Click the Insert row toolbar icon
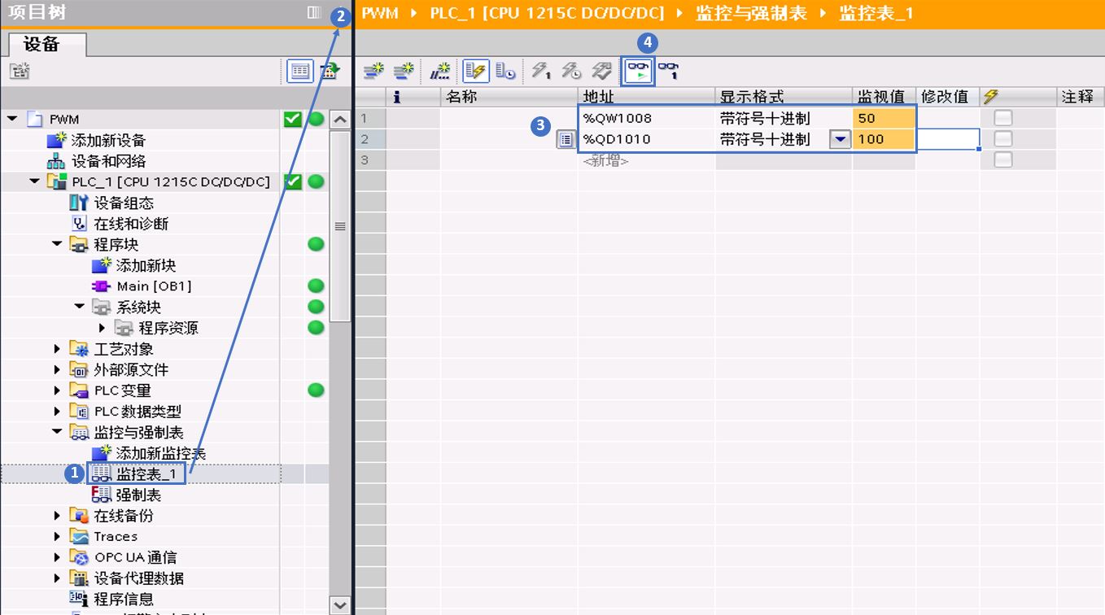The image size is (1105, 615). click(373, 72)
